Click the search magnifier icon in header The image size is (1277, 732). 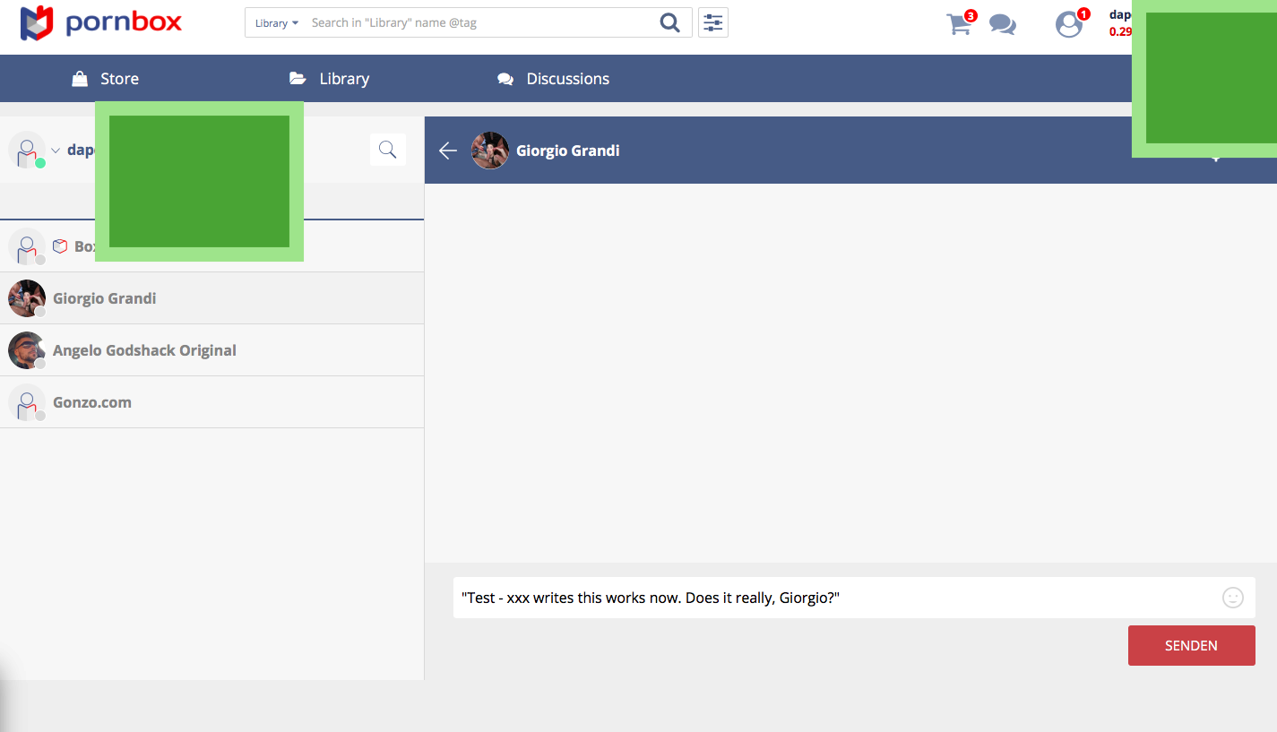669,23
